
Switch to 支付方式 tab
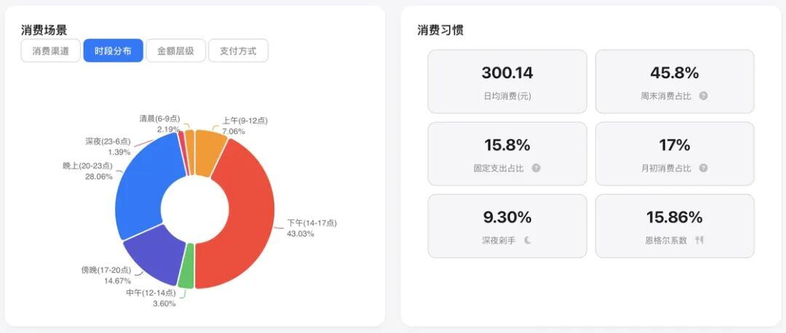click(238, 51)
